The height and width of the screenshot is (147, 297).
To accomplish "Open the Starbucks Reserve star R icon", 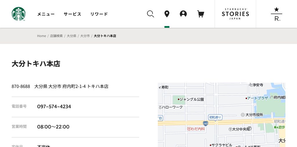I will click(276, 14).
